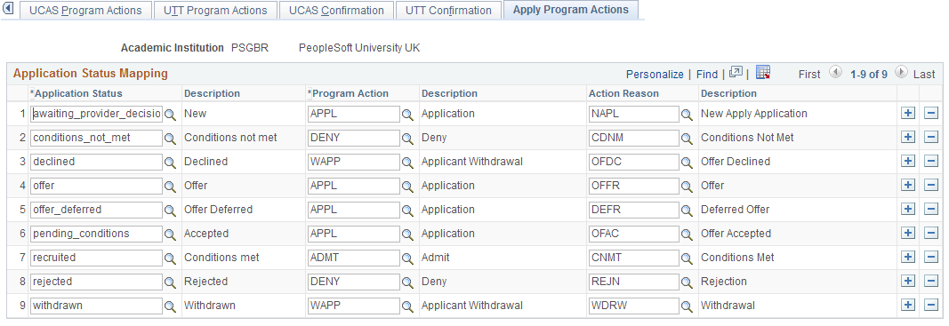Open lookup beside withdrawn application status
Viewport: 949px width, 326px height.
(x=171, y=306)
